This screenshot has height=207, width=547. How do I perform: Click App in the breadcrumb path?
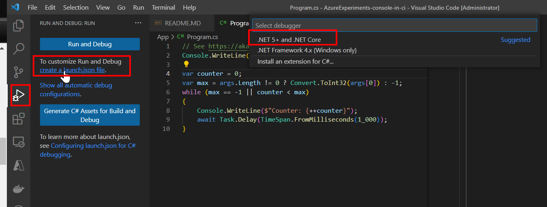tap(163, 37)
